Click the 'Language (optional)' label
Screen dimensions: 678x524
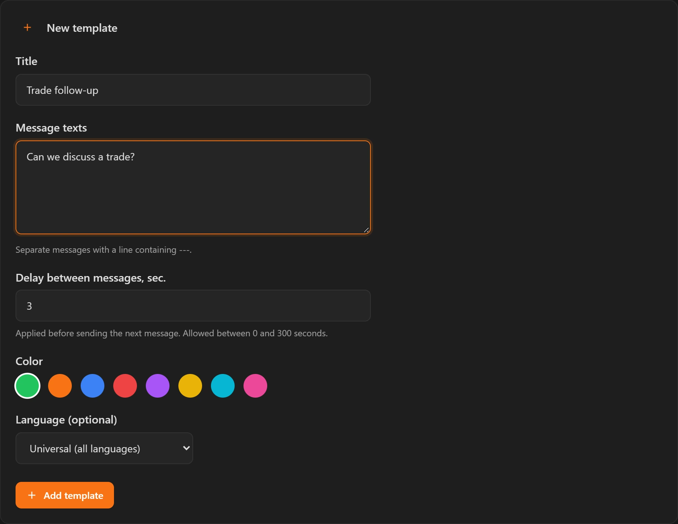point(67,420)
